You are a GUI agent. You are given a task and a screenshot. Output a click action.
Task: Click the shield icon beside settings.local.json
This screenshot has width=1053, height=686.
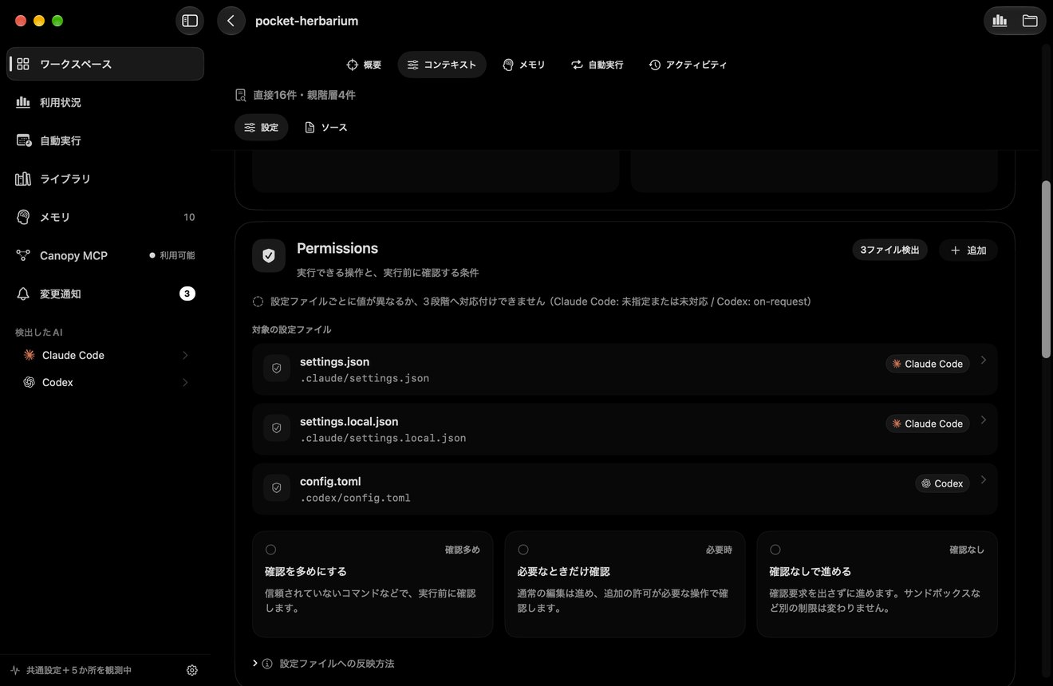tap(277, 428)
